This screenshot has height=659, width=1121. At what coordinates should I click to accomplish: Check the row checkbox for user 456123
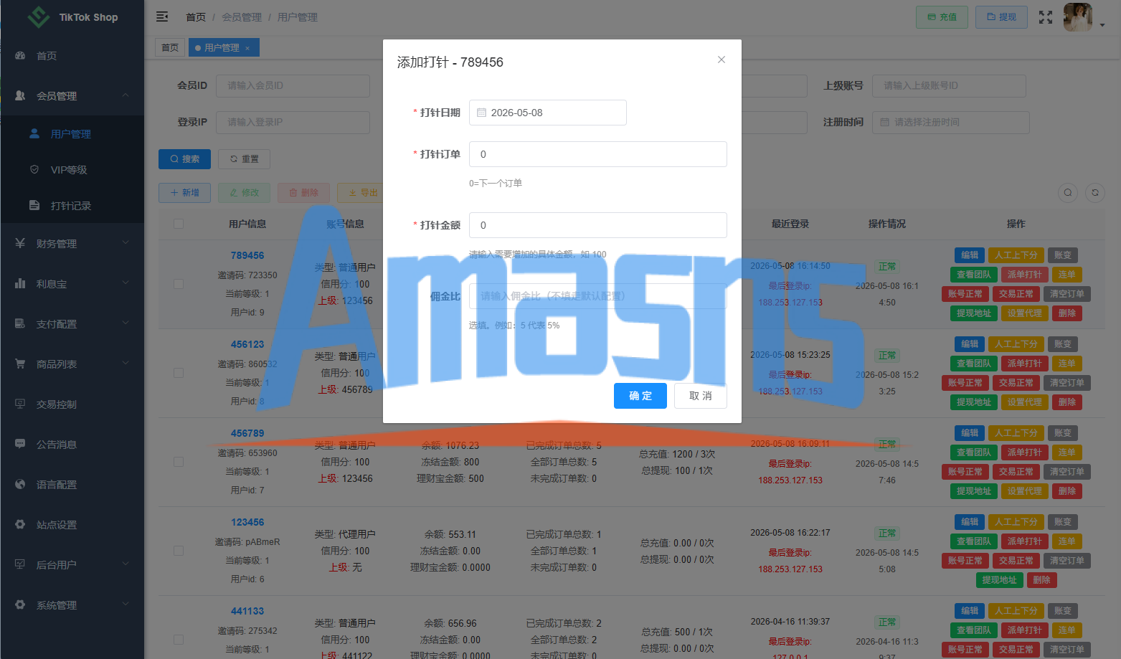click(179, 373)
